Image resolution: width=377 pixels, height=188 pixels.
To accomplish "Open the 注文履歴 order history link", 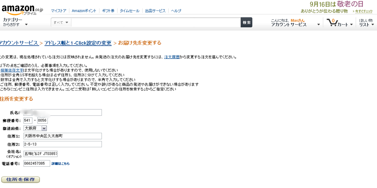I will (x=172, y=57).
